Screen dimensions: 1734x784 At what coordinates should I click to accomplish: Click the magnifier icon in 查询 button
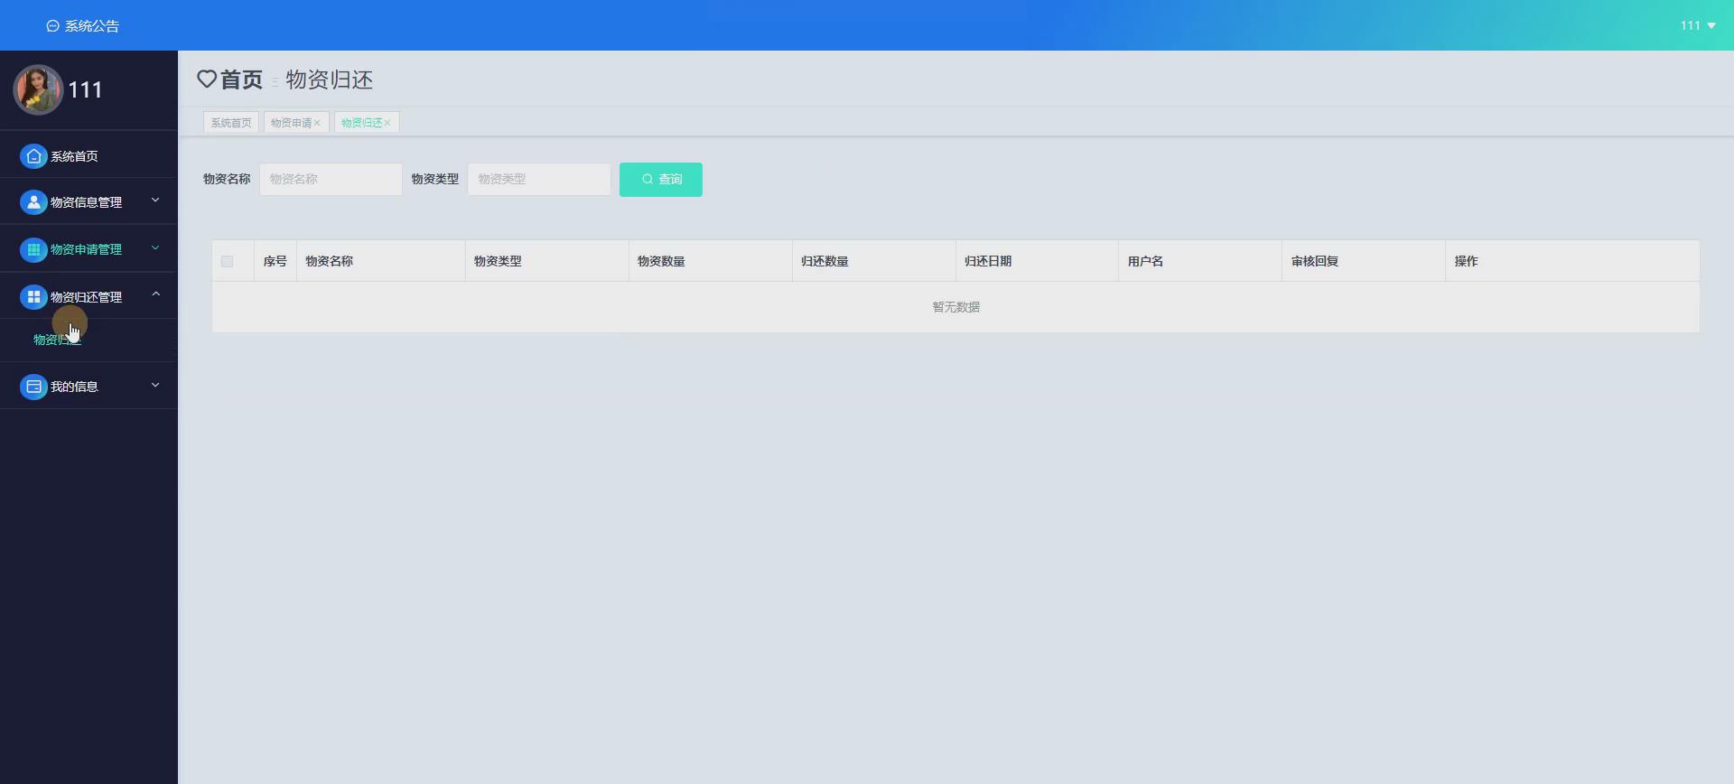point(648,179)
